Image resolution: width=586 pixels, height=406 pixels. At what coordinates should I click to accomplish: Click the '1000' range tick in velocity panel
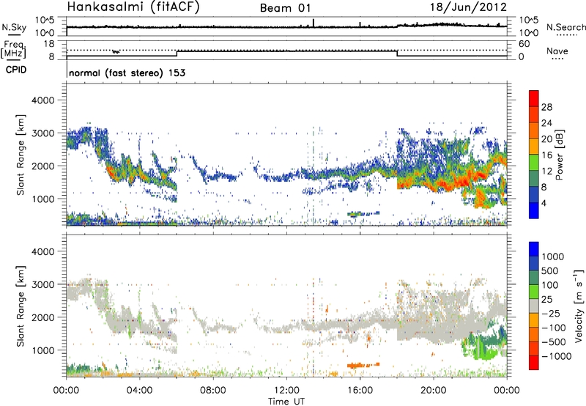pyautogui.click(x=42, y=350)
